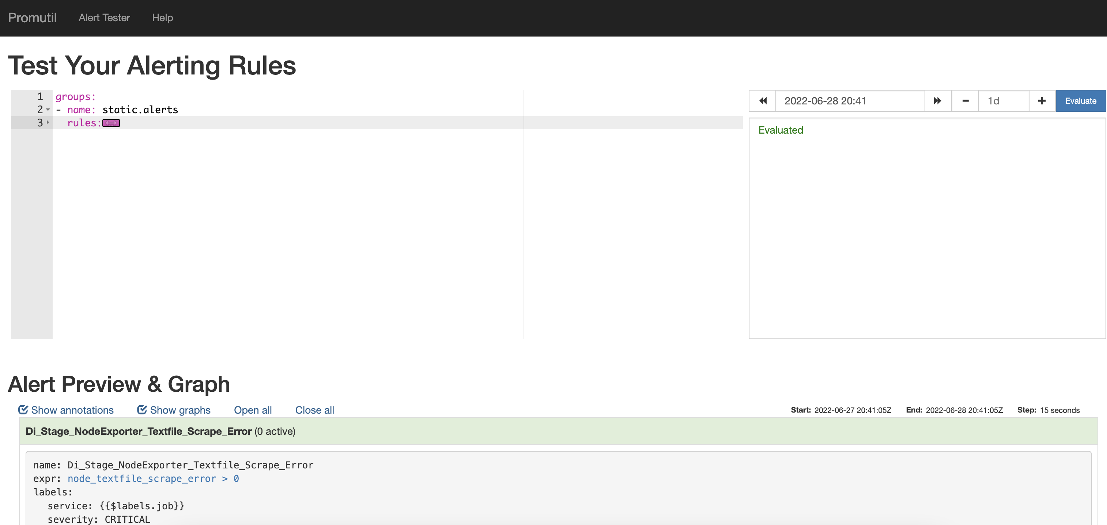Click the plus duration icon

(1042, 101)
